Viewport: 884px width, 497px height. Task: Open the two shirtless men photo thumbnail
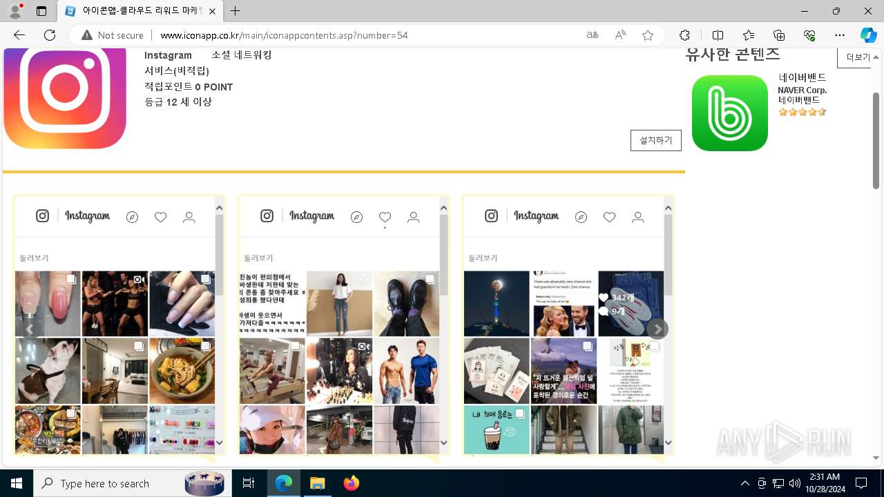[407, 371]
